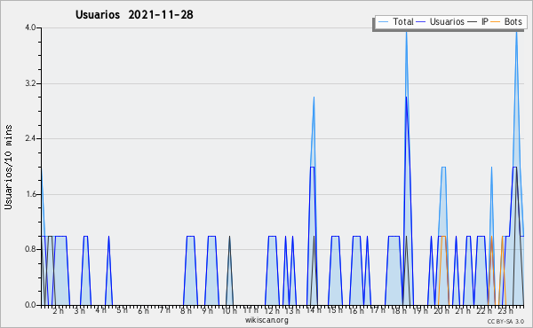
Task: Click the '9 h' x-axis label
Action: click(x=207, y=311)
